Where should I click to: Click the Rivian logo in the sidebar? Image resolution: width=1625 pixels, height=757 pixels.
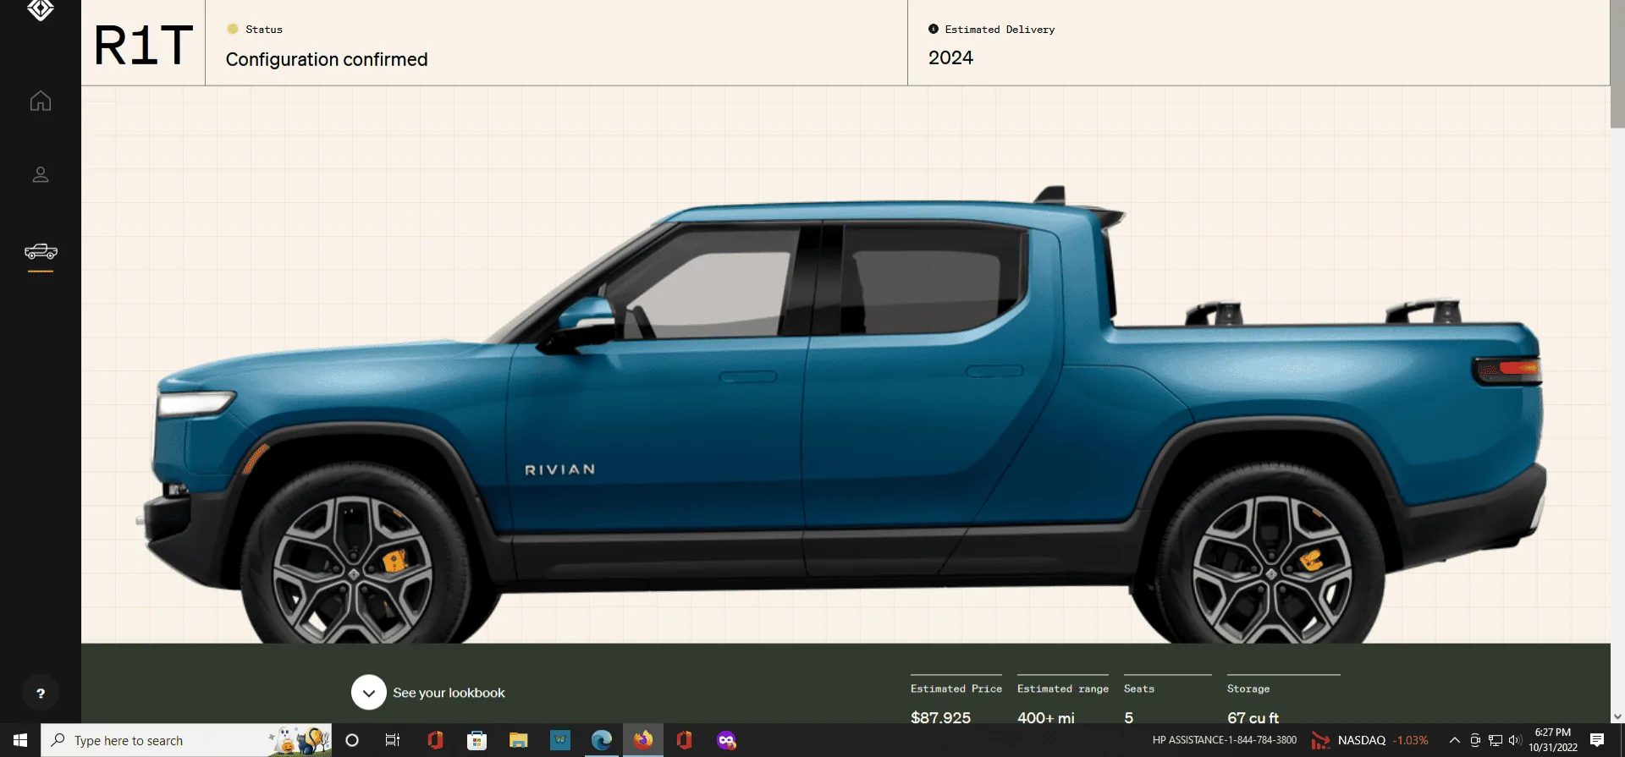(41, 8)
